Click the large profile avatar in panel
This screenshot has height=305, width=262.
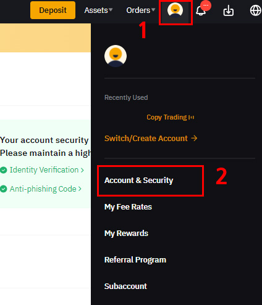coord(116,56)
